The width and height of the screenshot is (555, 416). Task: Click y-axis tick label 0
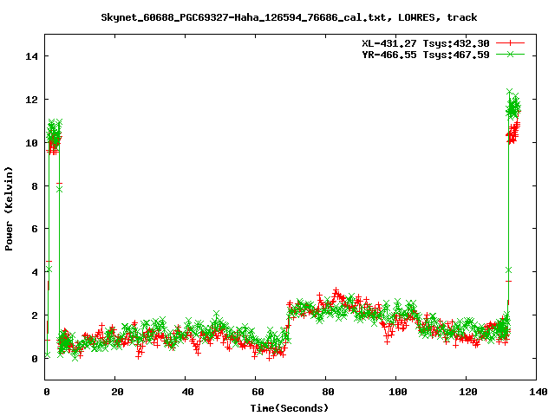pos(35,359)
